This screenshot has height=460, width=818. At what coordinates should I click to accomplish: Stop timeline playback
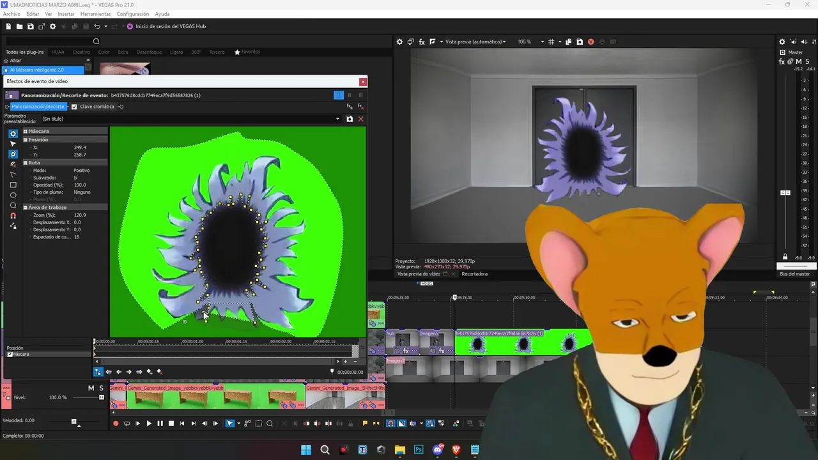pyautogui.click(x=171, y=423)
